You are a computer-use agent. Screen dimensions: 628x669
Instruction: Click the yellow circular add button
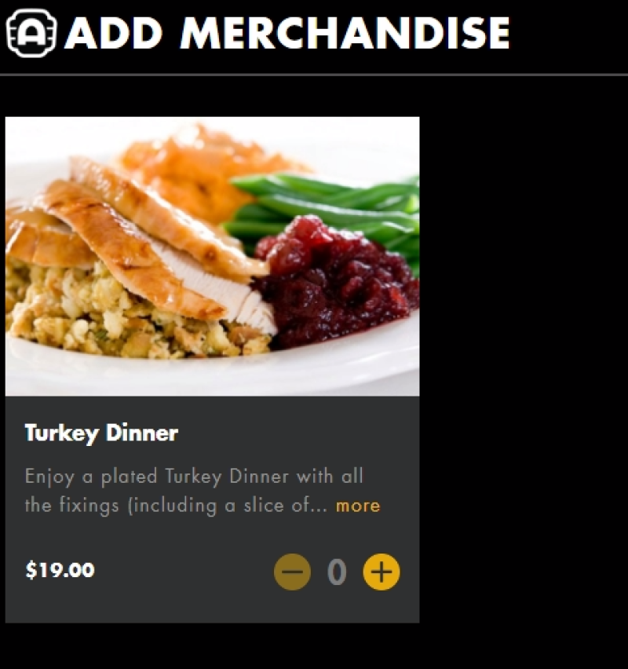click(382, 572)
